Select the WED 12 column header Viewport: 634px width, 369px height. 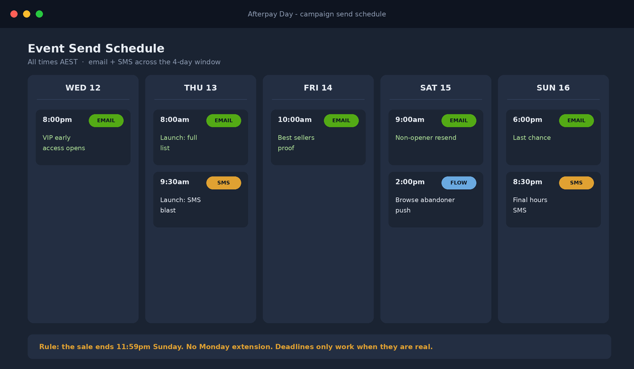pos(83,88)
